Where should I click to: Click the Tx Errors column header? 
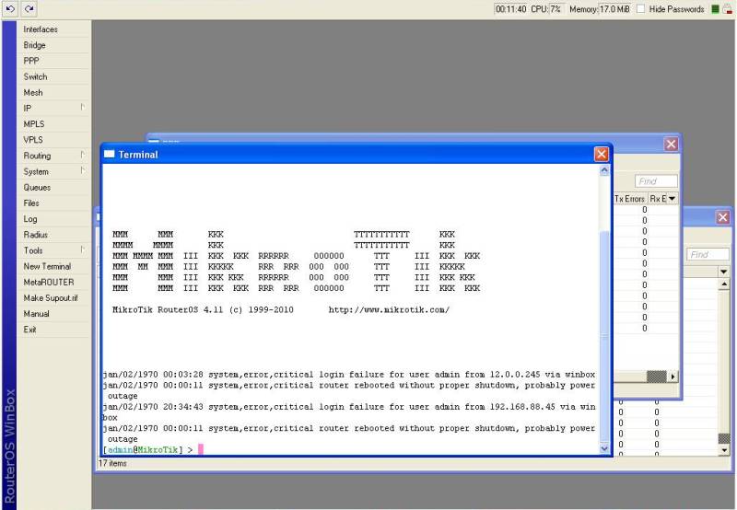pos(630,199)
